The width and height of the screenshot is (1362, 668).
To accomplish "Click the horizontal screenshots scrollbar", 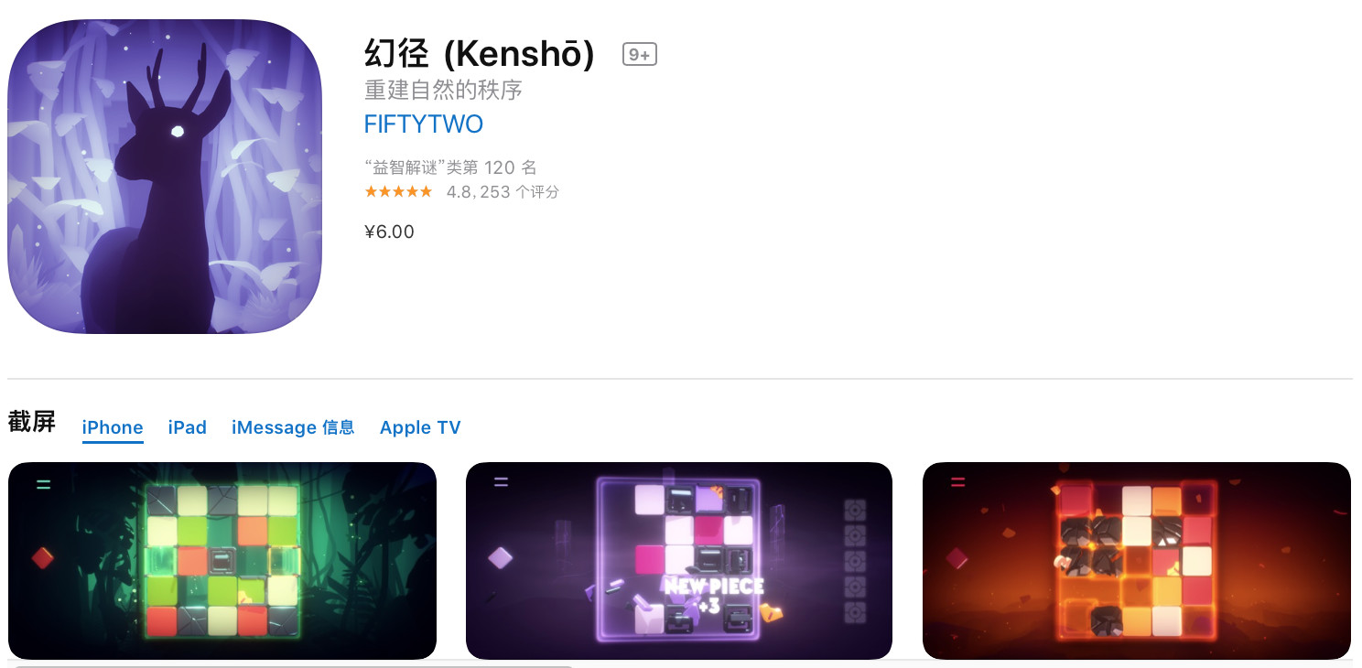I will [293, 665].
